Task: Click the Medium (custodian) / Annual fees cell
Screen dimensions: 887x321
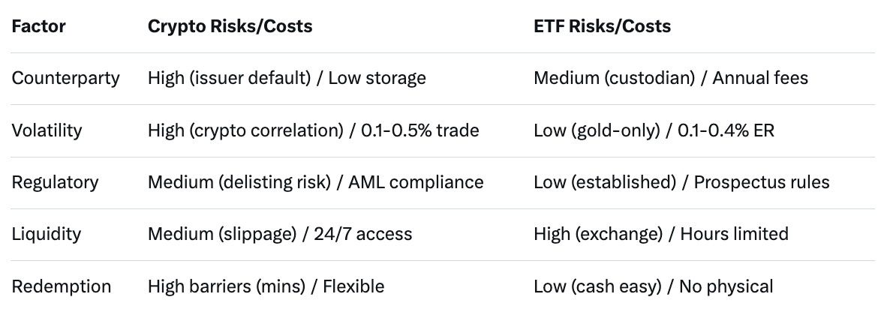Action: click(670, 78)
